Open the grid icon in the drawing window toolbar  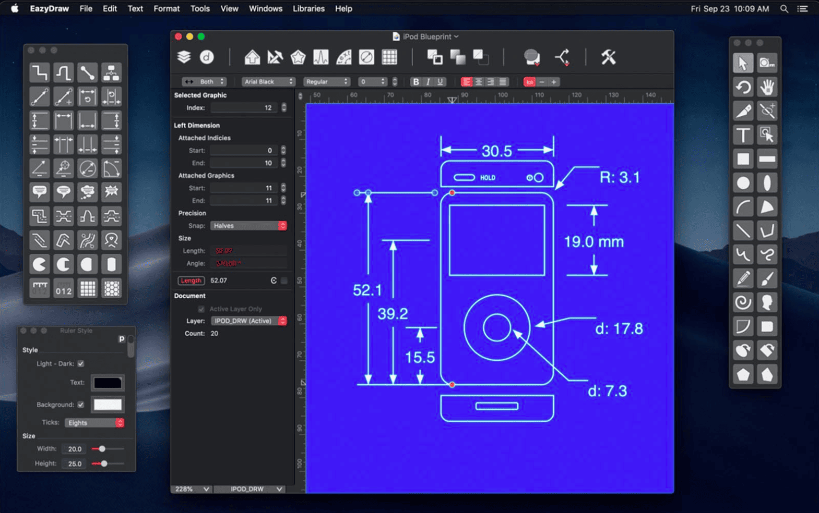point(389,57)
